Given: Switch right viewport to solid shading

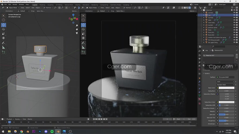Looking at the screenshot, I should [185, 8].
